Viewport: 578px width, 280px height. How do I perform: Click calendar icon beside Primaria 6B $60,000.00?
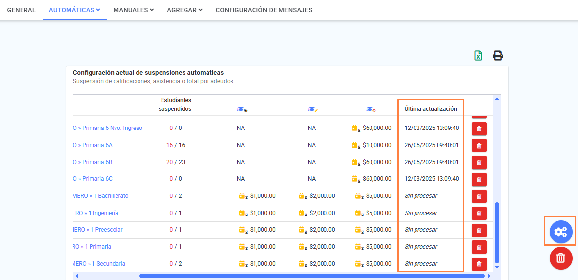tap(356, 162)
